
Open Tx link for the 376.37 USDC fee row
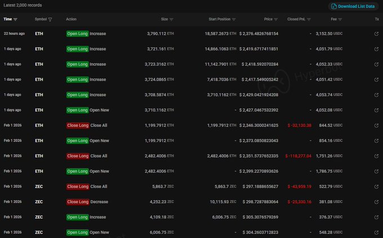click(x=376, y=217)
